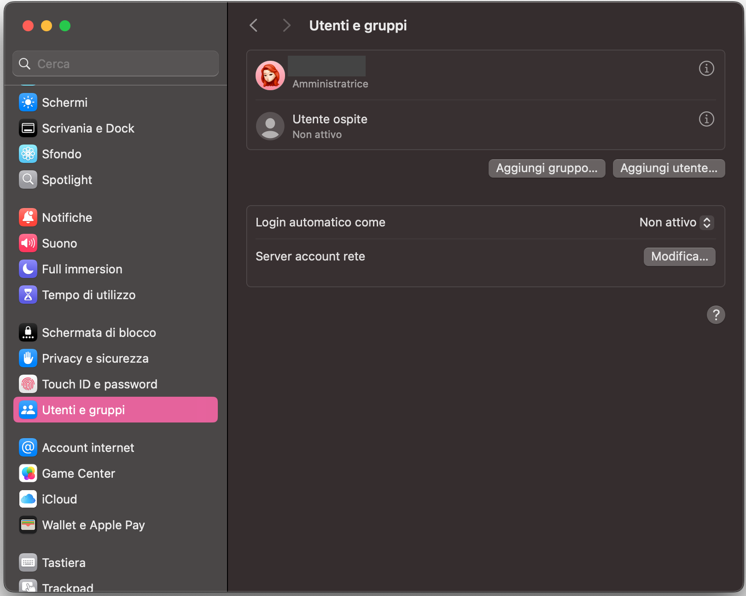
Task: Focus the Cerca search field
Action: click(116, 64)
